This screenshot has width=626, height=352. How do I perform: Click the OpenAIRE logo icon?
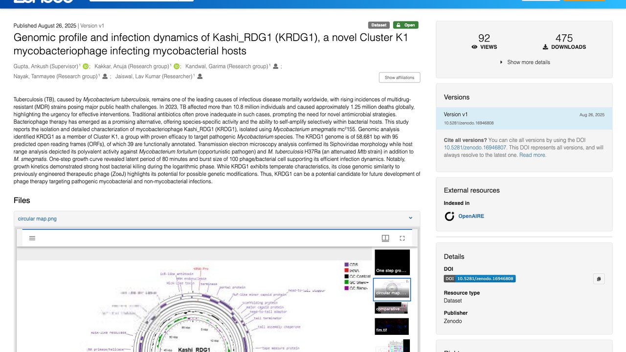tap(449, 216)
